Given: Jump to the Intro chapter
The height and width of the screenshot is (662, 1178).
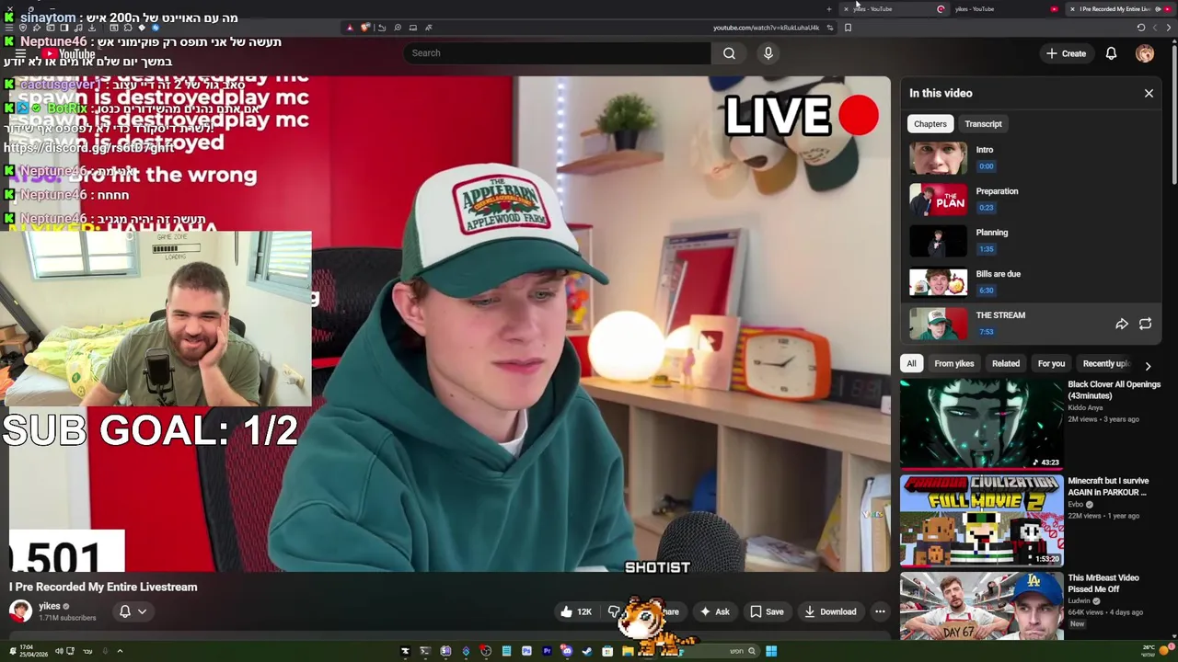Looking at the screenshot, I should (1031, 158).
